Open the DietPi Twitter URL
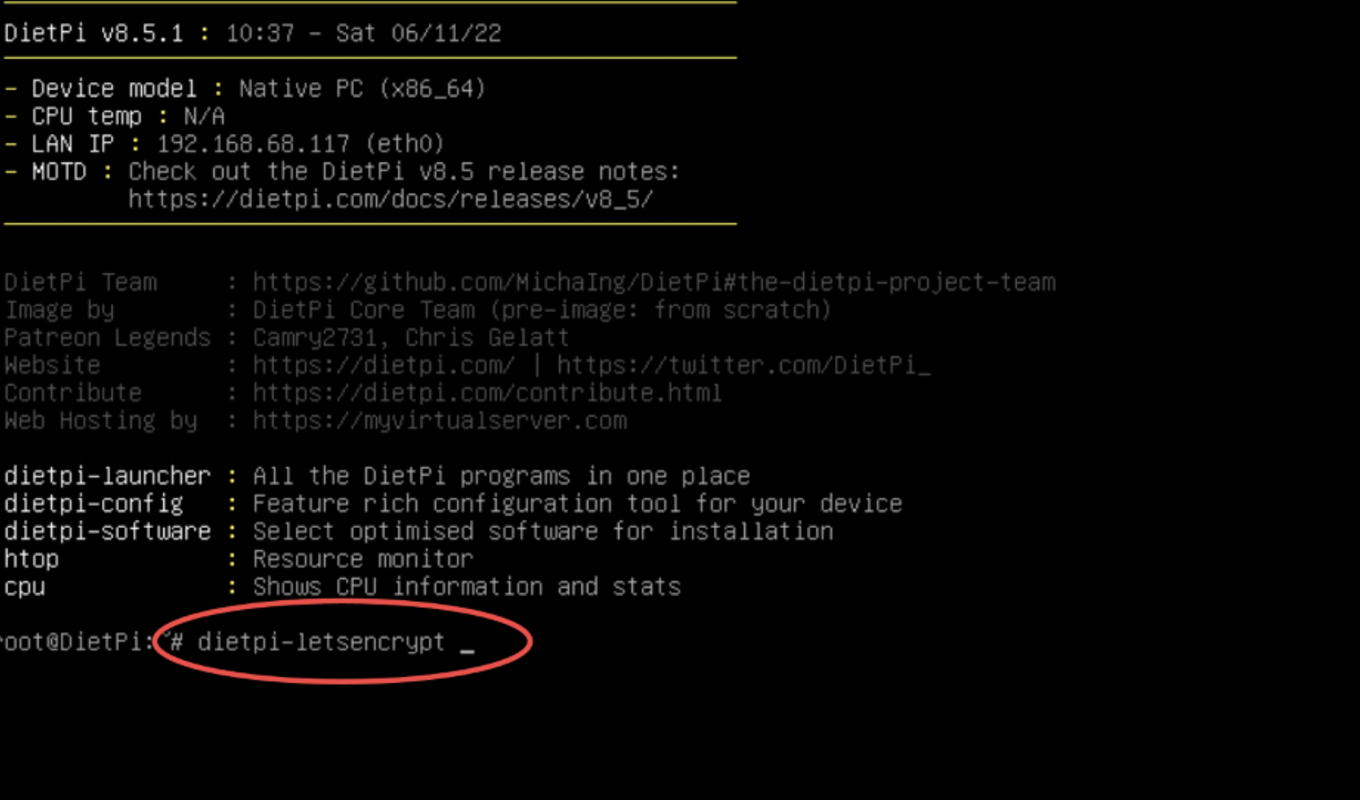The image size is (1360, 800). [x=744, y=366]
